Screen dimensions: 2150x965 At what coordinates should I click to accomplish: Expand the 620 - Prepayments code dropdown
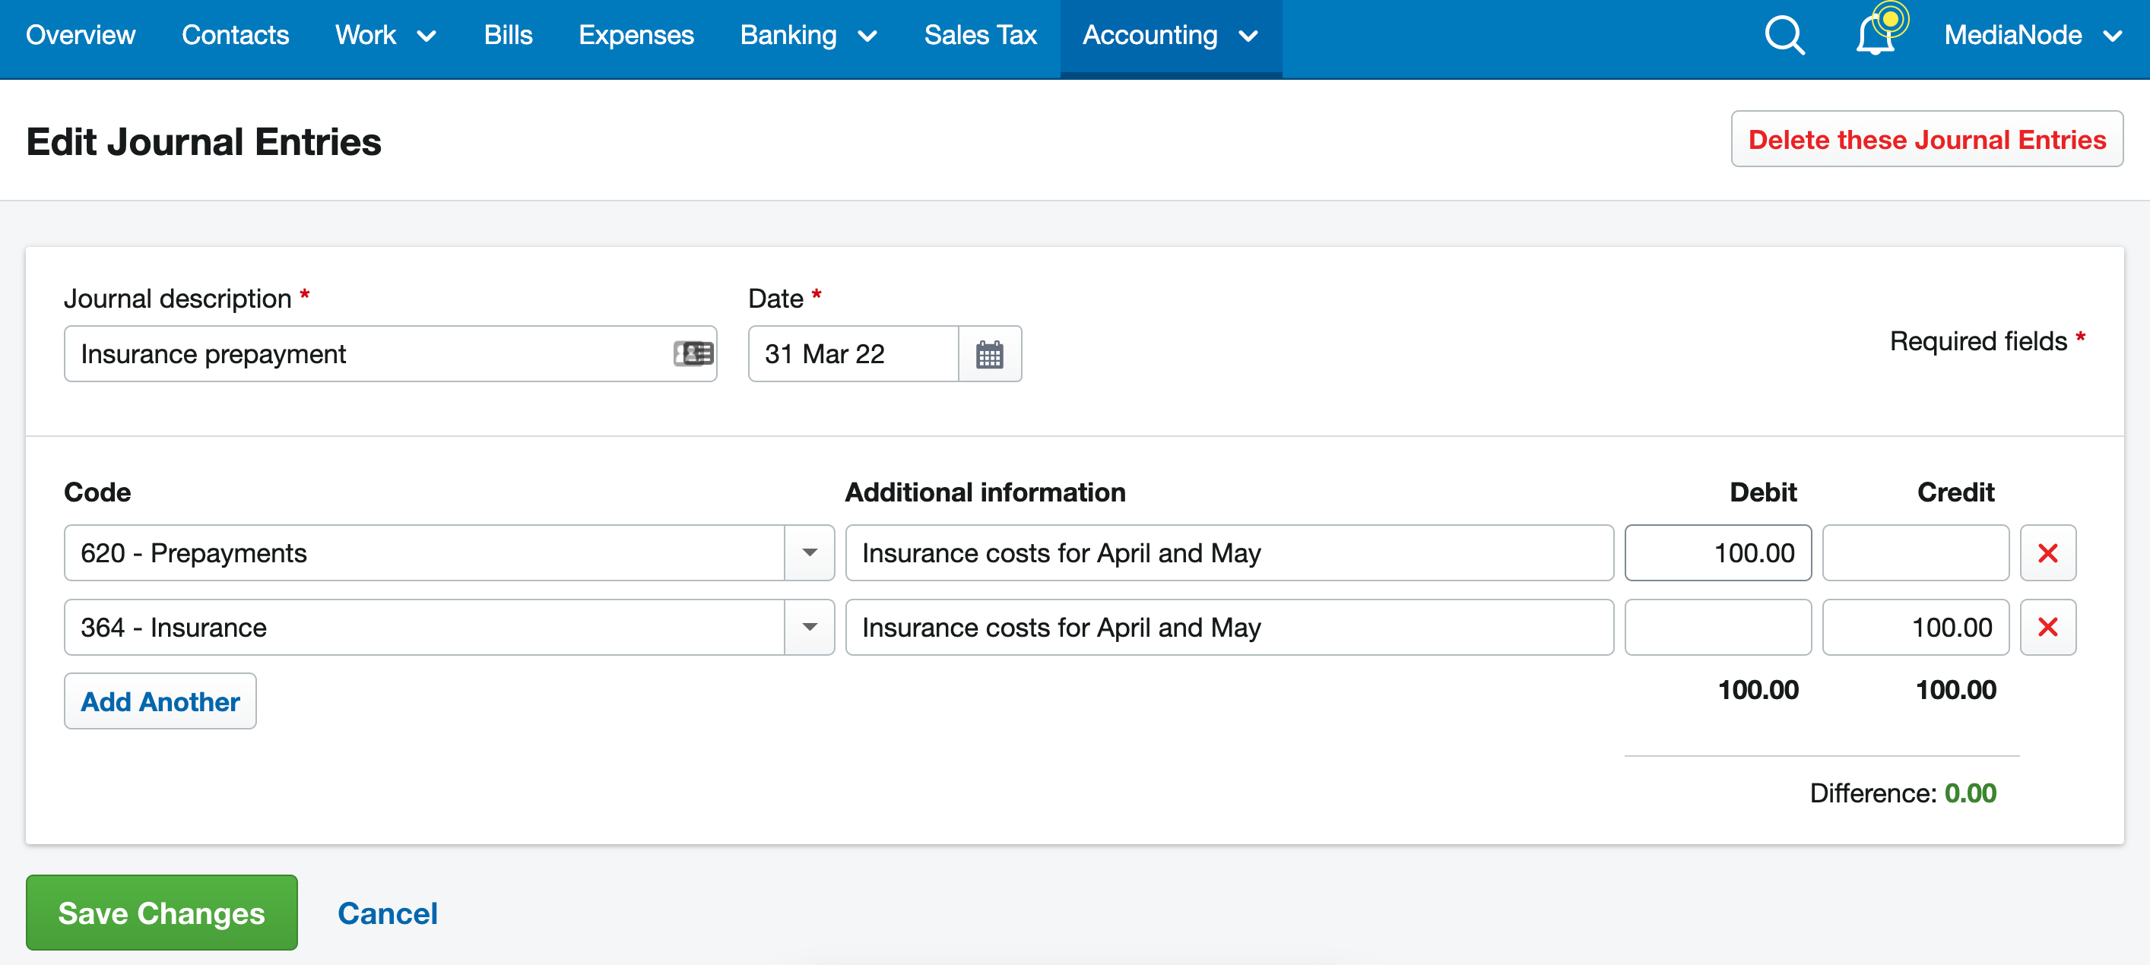click(x=809, y=553)
